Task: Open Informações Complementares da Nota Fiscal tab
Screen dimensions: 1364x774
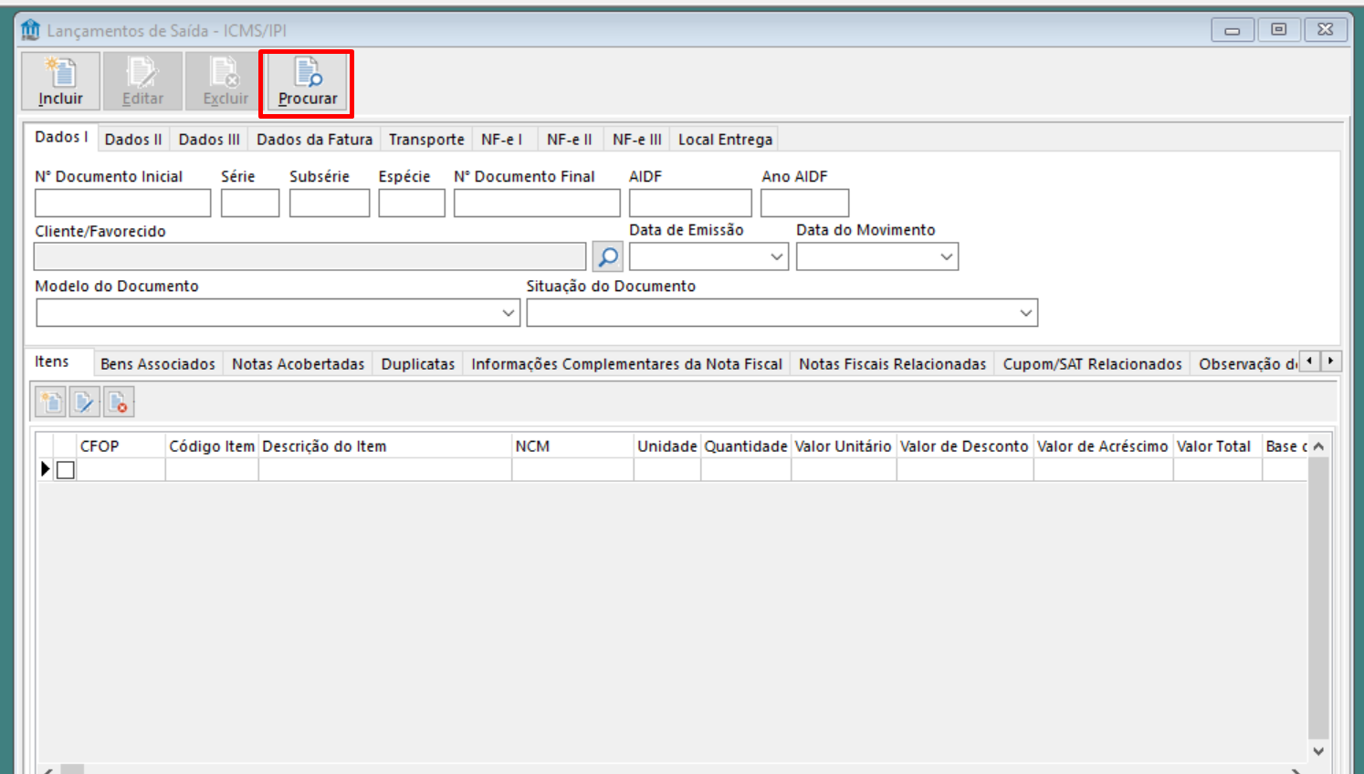Action: click(626, 364)
